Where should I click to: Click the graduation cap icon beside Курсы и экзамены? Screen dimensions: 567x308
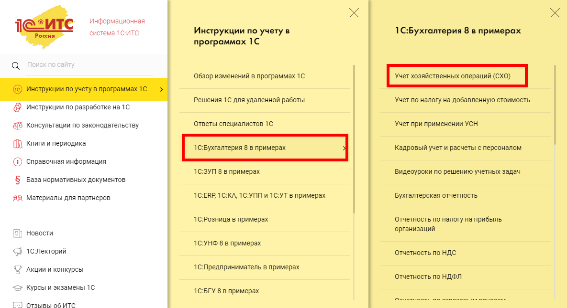point(17,288)
